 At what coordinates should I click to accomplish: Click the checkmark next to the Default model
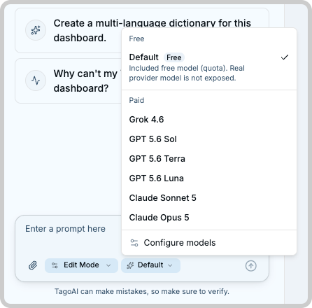click(285, 57)
